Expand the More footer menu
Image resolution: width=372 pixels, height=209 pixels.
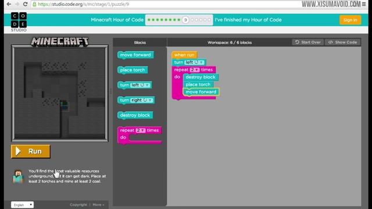pos(98,204)
